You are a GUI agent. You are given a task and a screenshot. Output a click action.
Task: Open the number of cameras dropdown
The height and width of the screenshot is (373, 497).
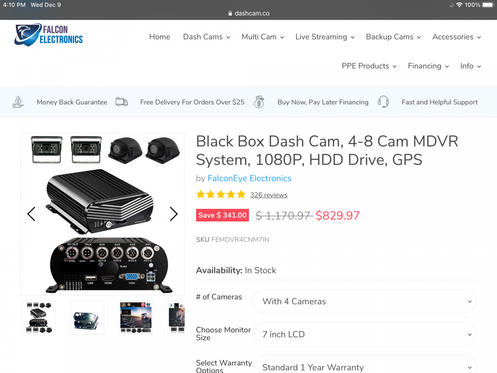pos(364,302)
